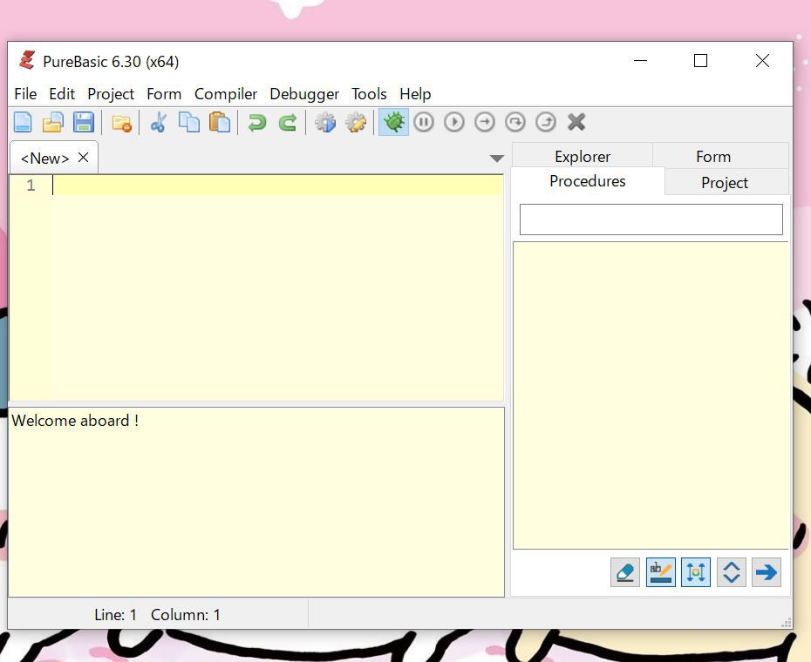This screenshot has width=811, height=662.
Task: Toggle the debugger green bug button
Action: click(394, 123)
